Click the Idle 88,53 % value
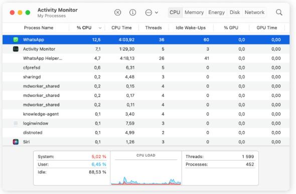Screen dimensions: 296x194 97,172
